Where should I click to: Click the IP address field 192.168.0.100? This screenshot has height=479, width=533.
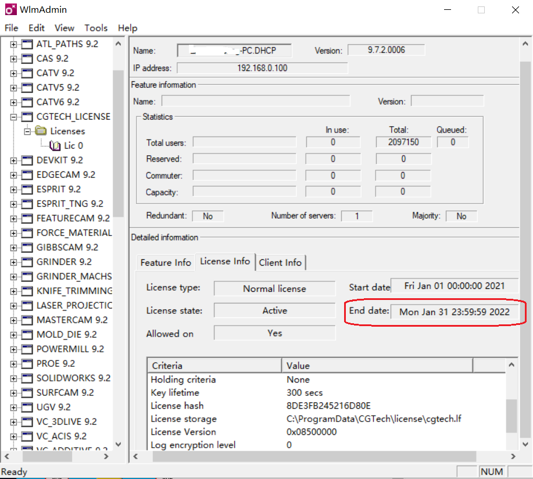pos(262,68)
